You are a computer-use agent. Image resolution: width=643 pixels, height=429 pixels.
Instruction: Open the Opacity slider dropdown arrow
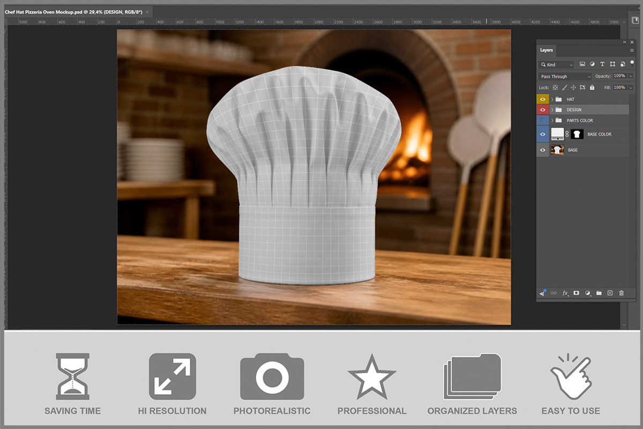(x=631, y=76)
